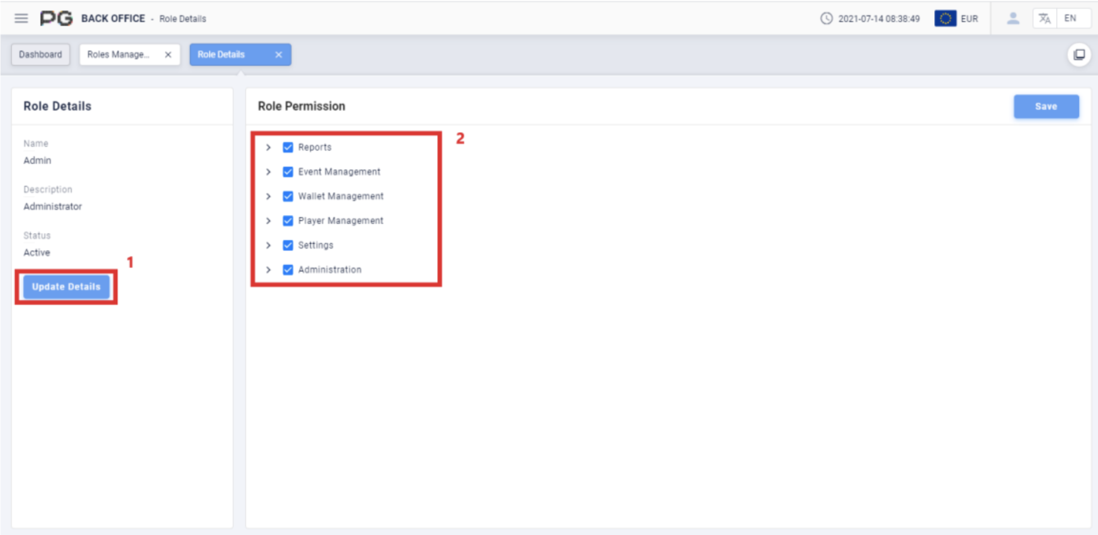This screenshot has width=1098, height=535.
Task: Click the EU flag currency icon
Action: pos(945,18)
